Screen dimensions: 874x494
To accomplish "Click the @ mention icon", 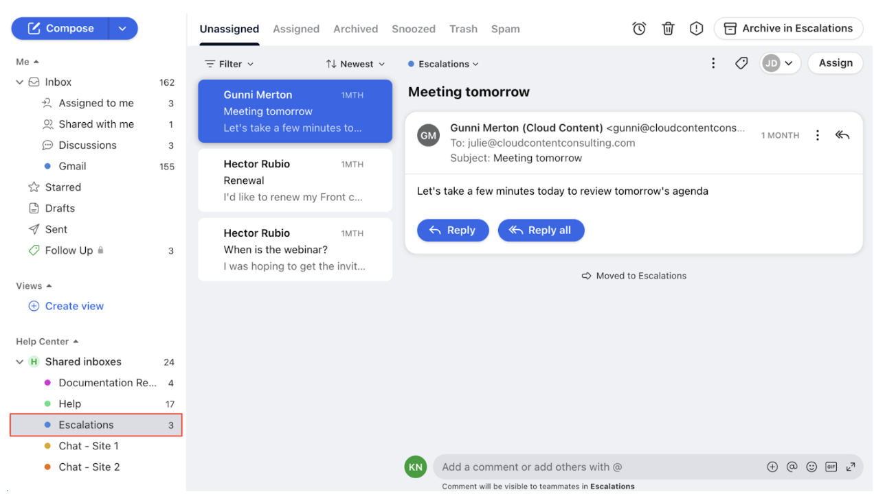I will 792,467.
